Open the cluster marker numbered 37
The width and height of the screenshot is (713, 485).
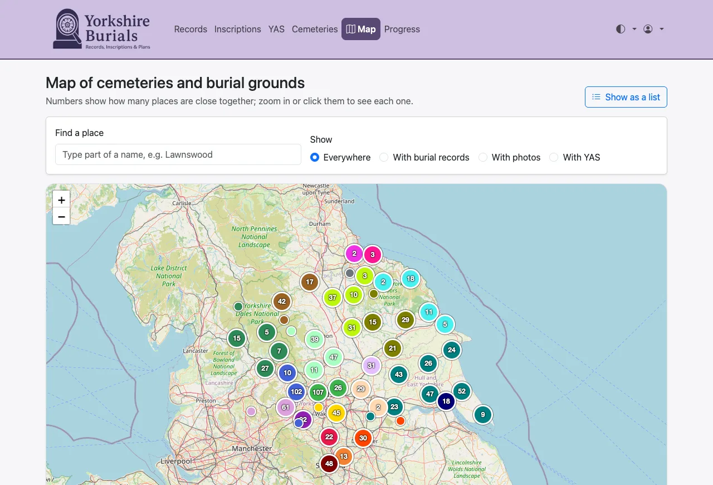tap(333, 298)
